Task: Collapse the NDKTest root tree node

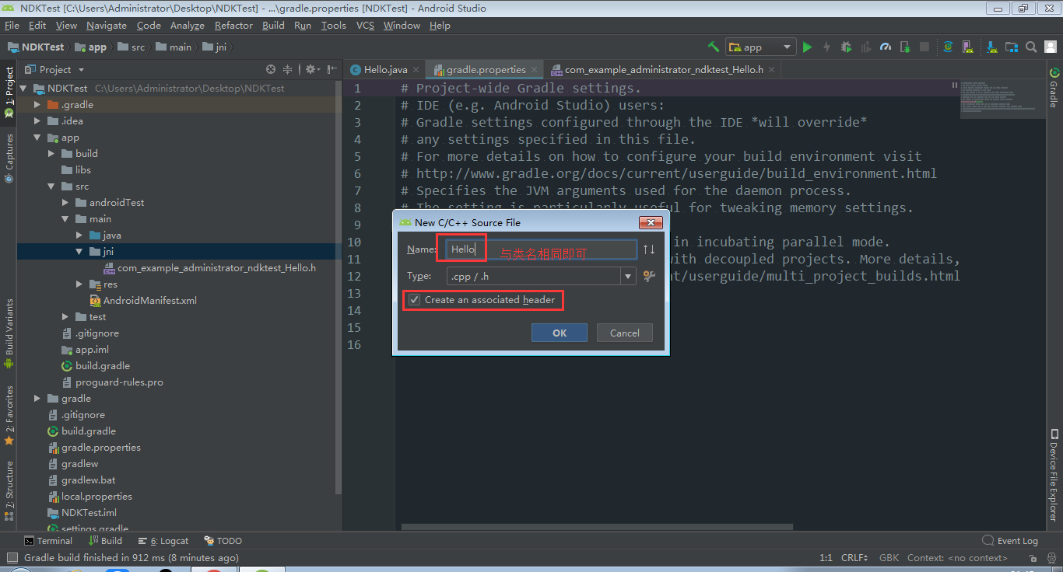Action: click(23, 88)
